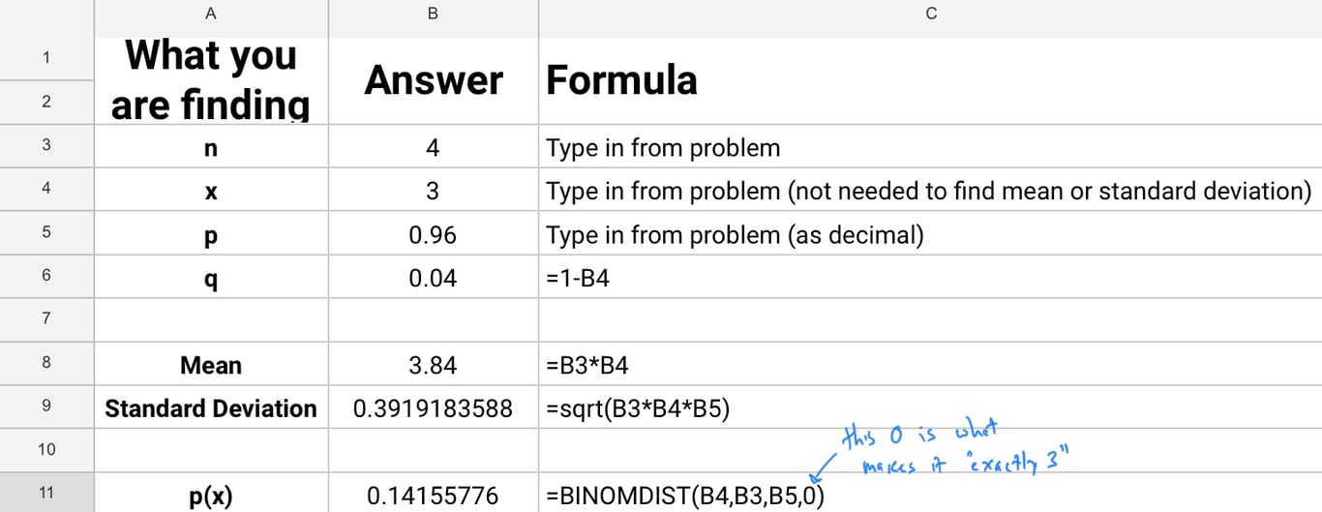Image resolution: width=1322 pixels, height=512 pixels.
Task: Select the q value 0.04 cell
Action: (433, 279)
